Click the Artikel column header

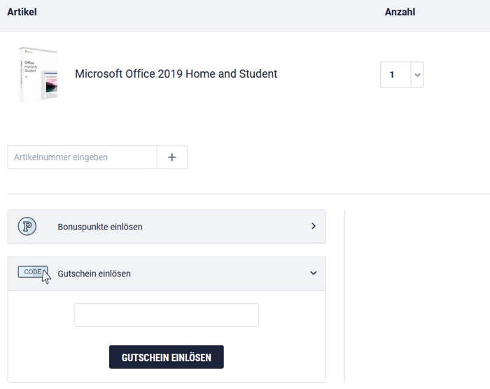[x=22, y=12]
